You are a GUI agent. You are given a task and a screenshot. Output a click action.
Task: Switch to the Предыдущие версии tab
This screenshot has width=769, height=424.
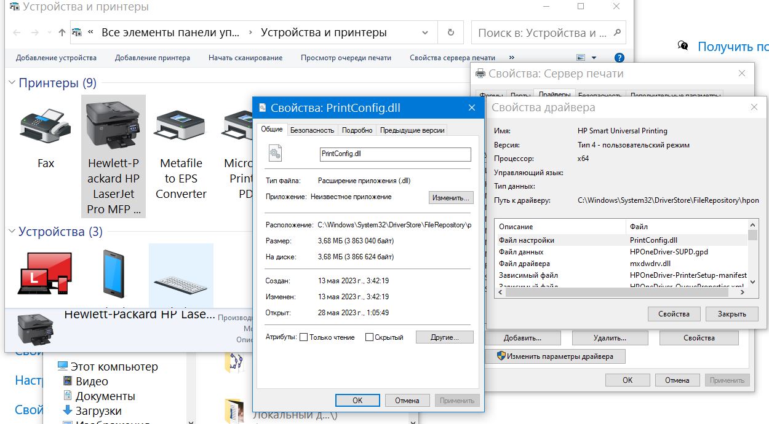[412, 130]
